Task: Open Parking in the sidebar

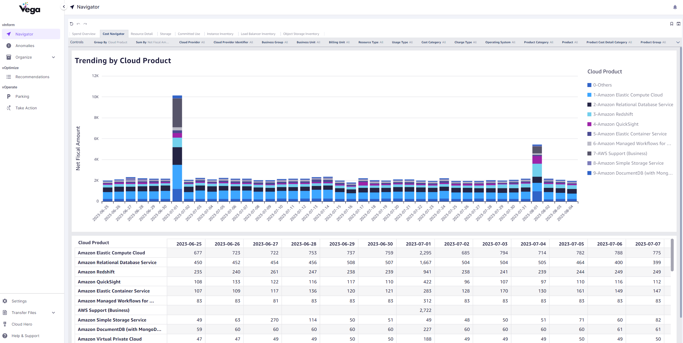Action: 31,96
